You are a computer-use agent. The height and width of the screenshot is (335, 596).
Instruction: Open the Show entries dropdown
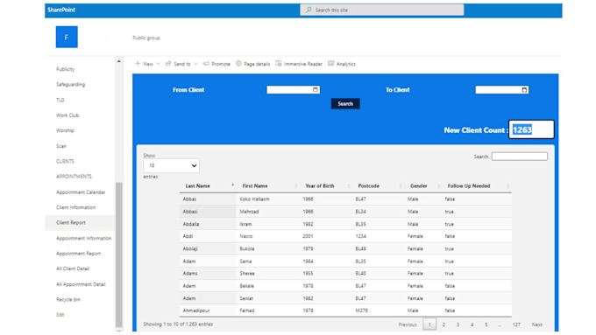point(171,166)
